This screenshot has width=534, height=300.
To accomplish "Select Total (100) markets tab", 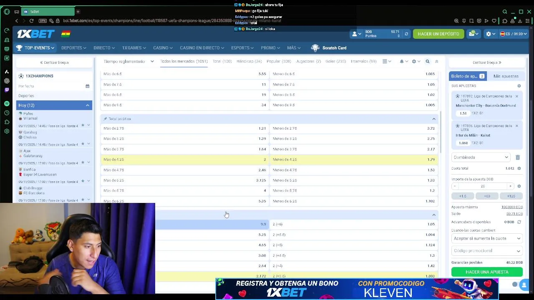I will click(222, 61).
